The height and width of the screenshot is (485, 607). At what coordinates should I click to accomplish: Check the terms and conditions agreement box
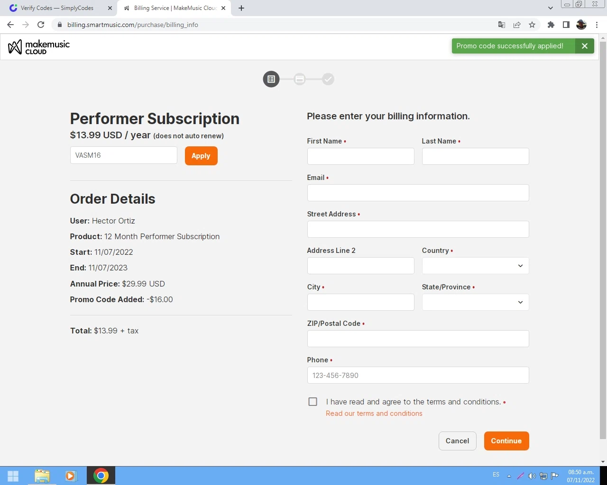pos(313,402)
